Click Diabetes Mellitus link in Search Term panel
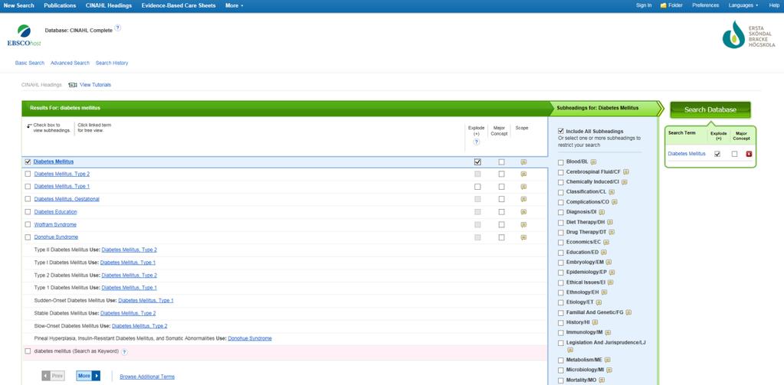 pos(687,154)
